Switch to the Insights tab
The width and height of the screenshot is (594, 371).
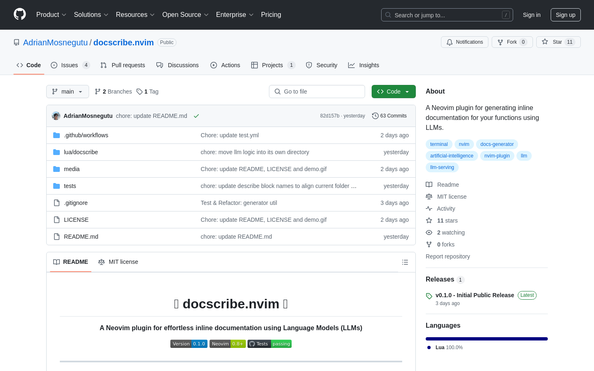click(363, 65)
